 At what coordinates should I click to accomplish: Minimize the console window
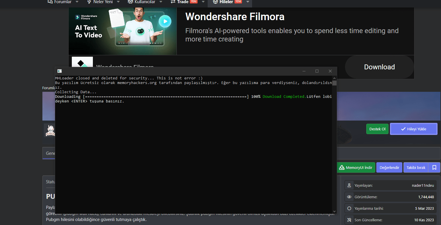(x=304, y=71)
